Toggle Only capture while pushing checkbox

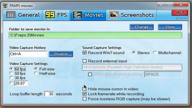[x=90, y=74]
